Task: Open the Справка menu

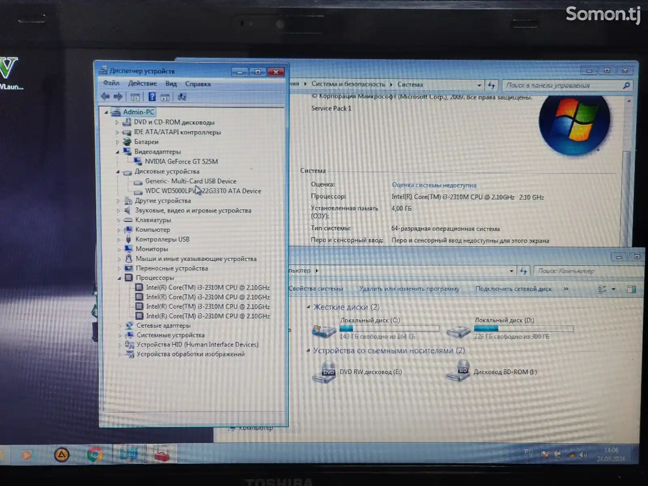Action: coord(198,84)
